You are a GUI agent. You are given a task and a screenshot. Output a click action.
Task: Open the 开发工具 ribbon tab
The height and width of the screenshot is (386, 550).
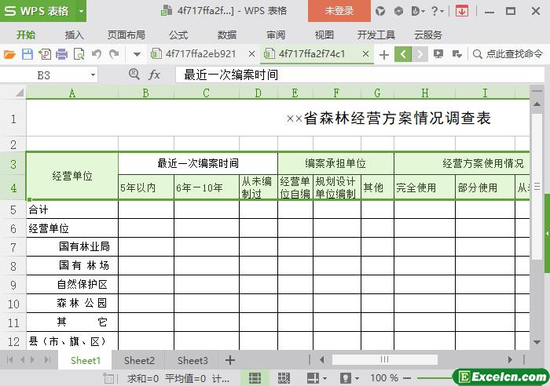pos(376,35)
